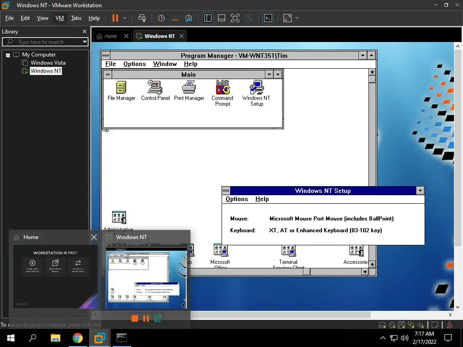Collapse the My Computer tree node
This screenshot has height=347, width=463.
(8, 55)
